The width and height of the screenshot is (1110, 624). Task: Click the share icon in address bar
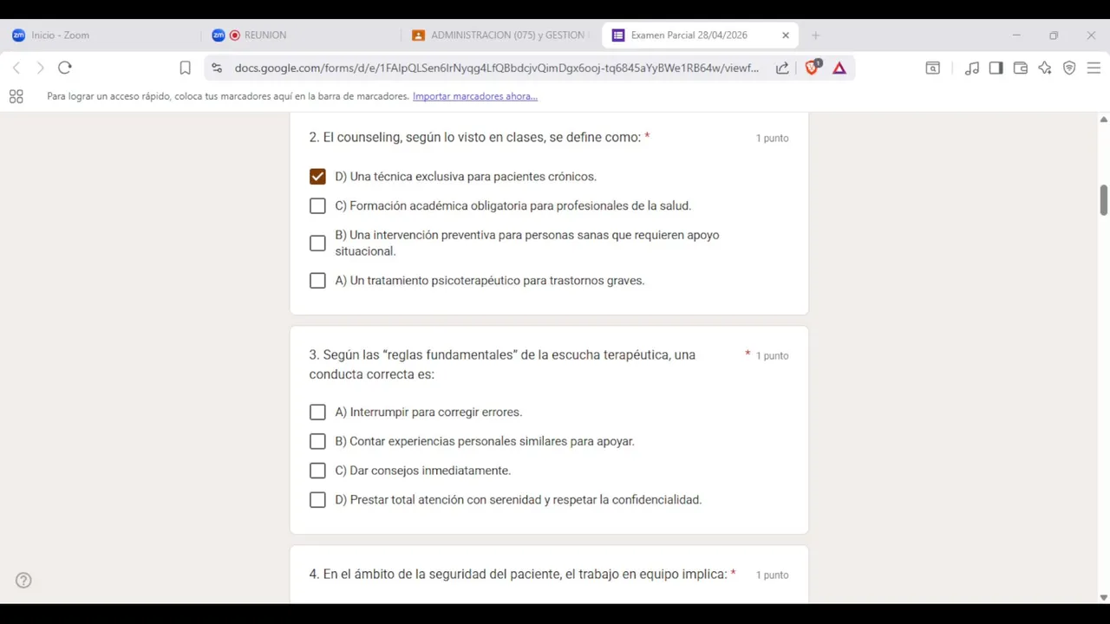782,68
